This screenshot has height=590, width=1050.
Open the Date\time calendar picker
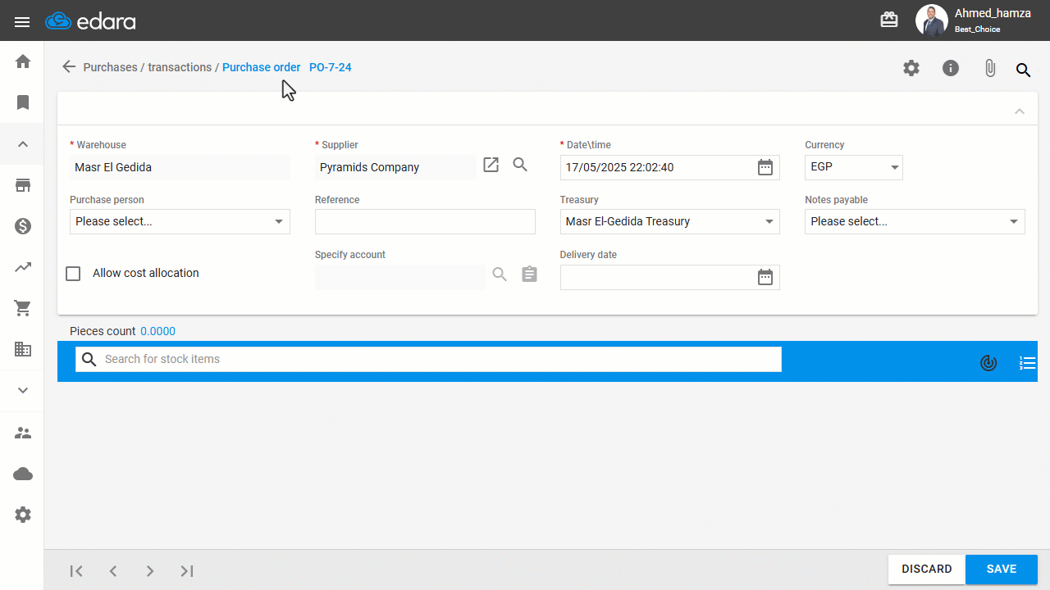(765, 167)
